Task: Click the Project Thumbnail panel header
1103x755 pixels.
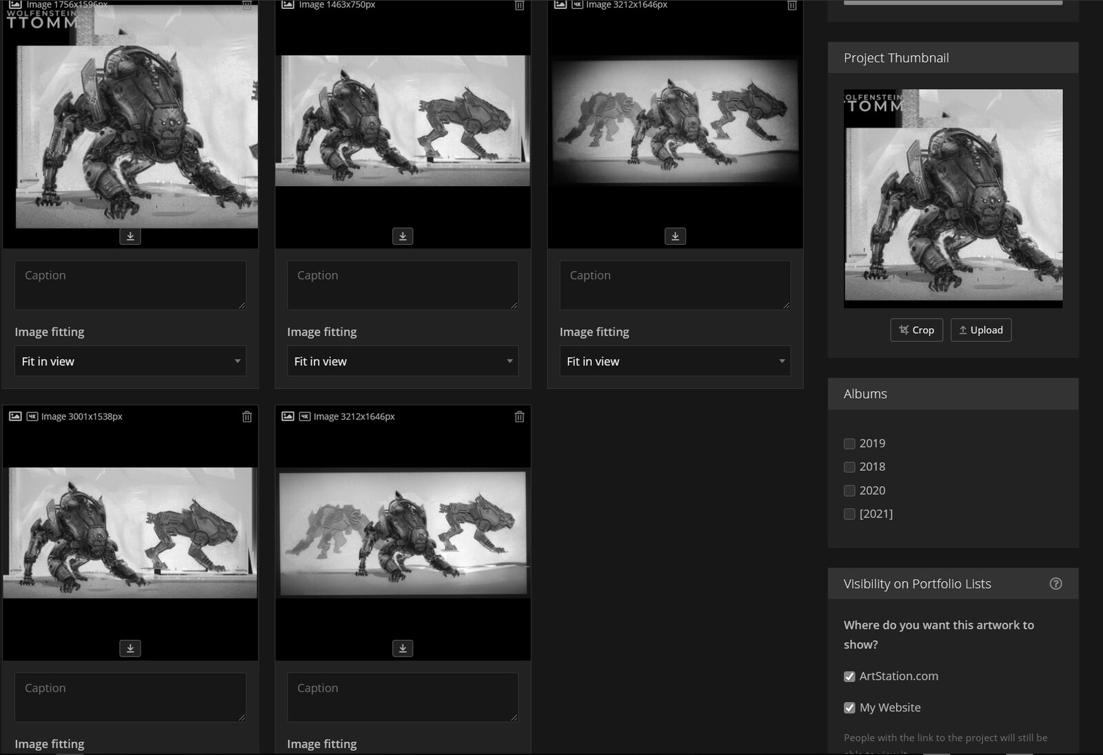Action: [953, 58]
